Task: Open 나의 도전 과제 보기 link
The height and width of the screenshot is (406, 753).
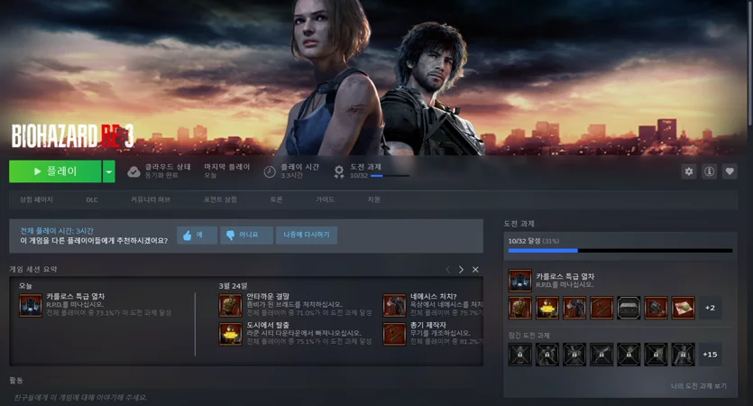Action: click(x=699, y=386)
